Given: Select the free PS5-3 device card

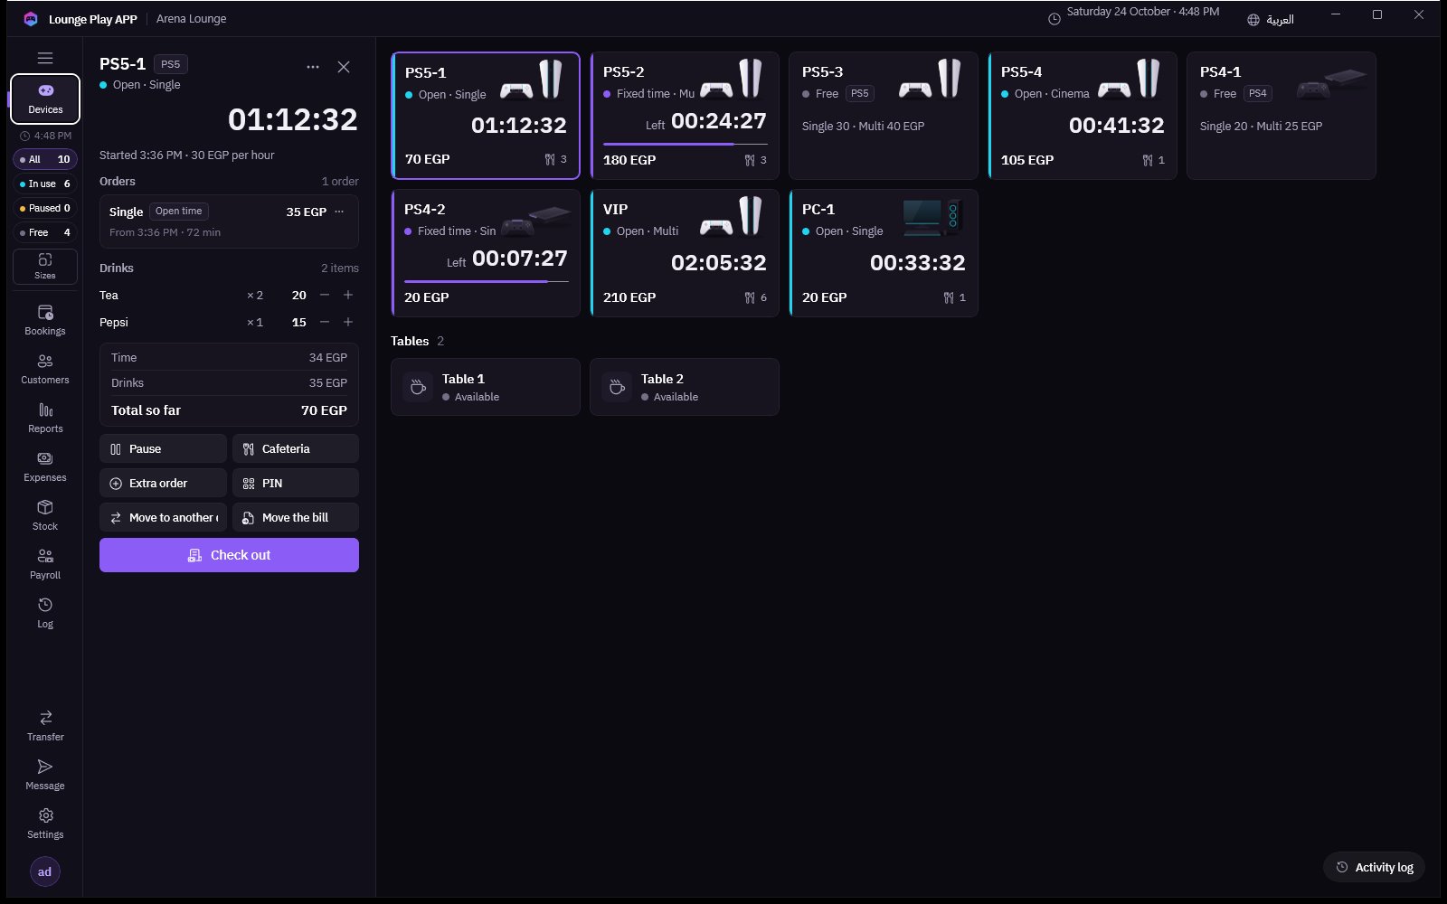Looking at the screenshot, I should tap(884, 116).
